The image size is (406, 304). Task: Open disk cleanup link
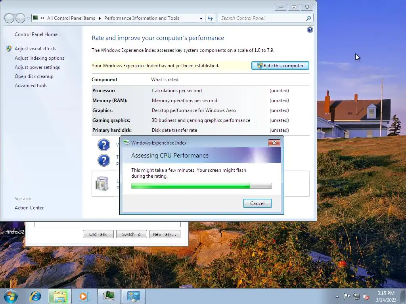click(x=34, y=76)
